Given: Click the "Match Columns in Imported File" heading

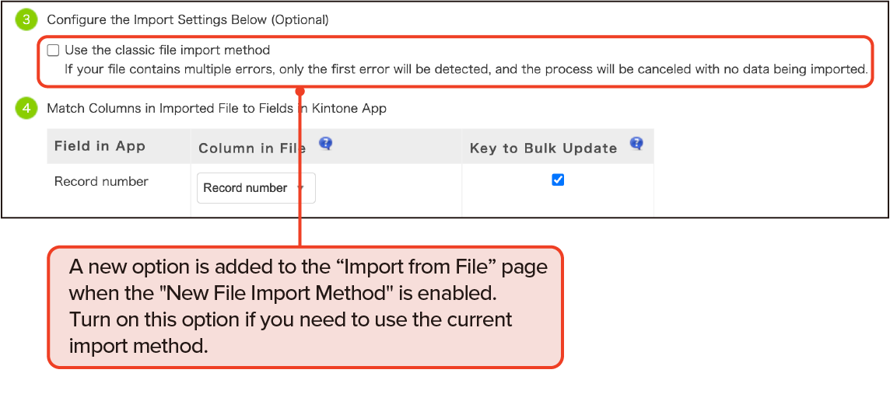Looking at the screenshot, I should (x=216, y=109).
